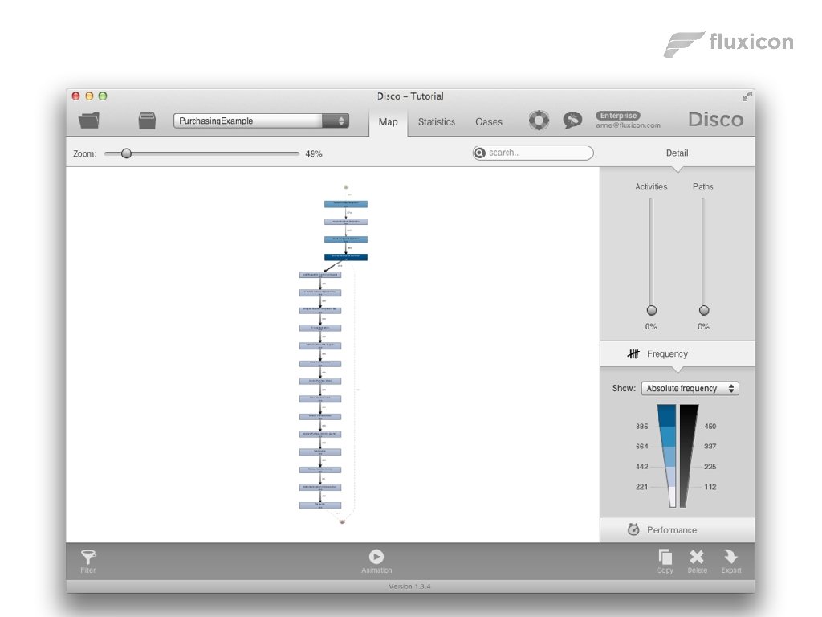This screenshot has height=617, width=822.
Task: Open the Performance section
Action: pyautogui.click(x=678, y=530)
